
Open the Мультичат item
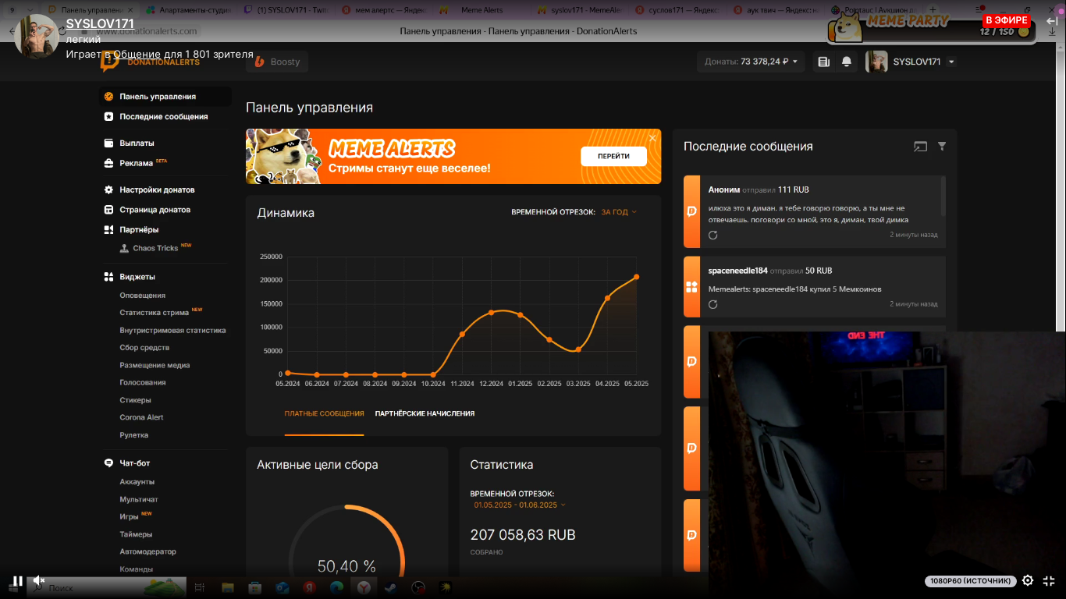[x=139, y=499]
